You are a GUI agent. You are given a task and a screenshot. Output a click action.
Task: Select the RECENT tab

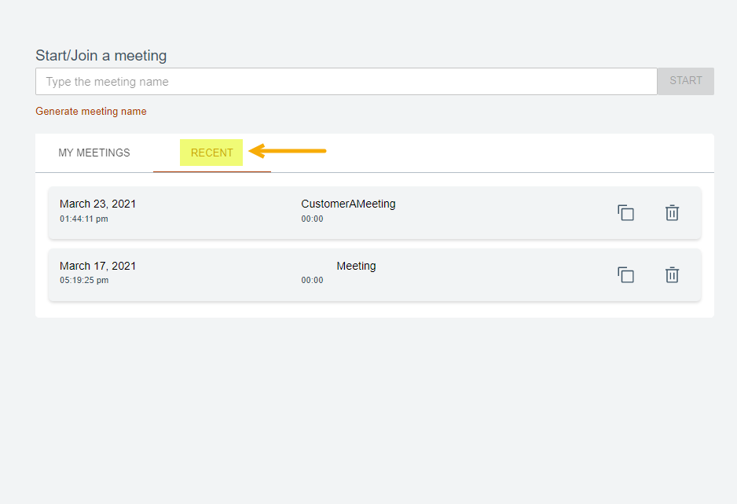212,153
